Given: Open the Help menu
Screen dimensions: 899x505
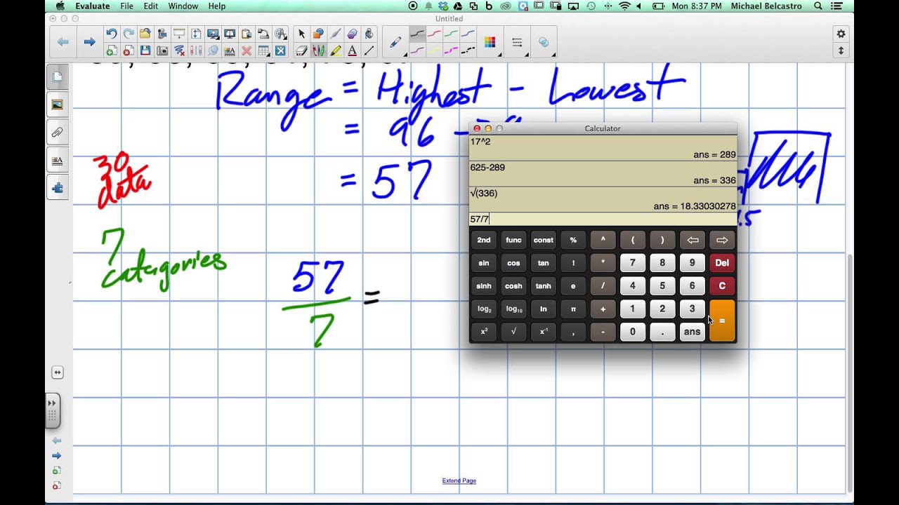Looking at the screenshot, I should coord(217,6).
